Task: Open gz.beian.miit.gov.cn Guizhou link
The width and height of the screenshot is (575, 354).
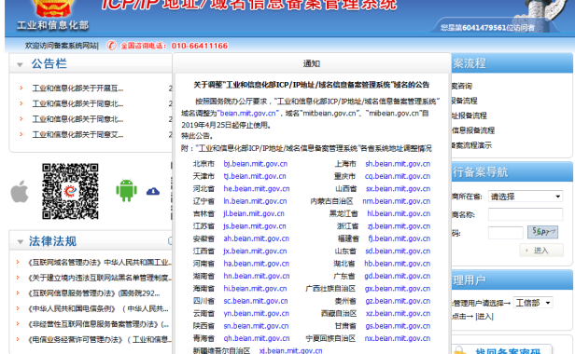Action: coord(398,301)
